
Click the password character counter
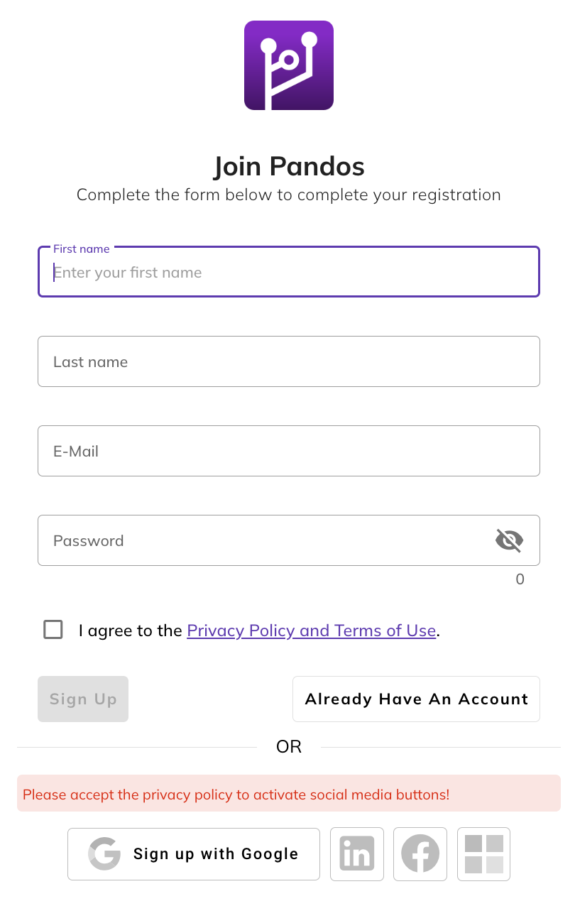point(520,579)
